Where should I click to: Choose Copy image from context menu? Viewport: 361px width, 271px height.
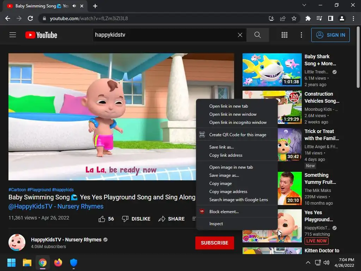[237, 183]
